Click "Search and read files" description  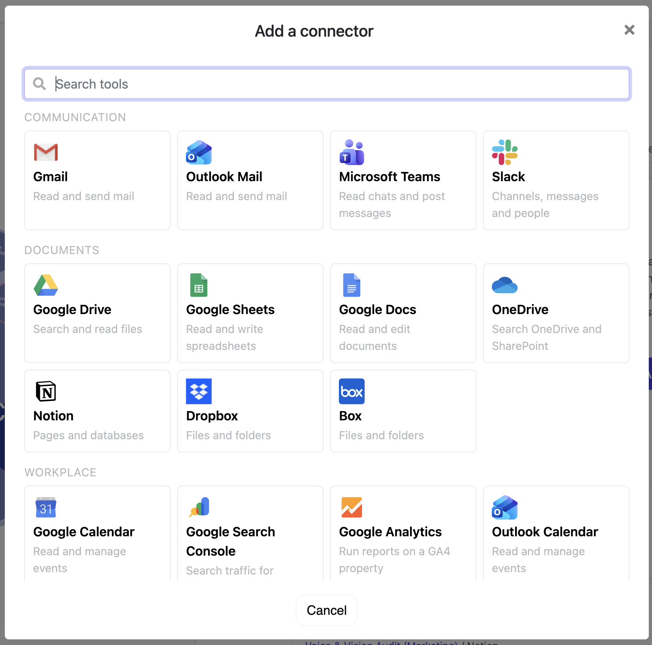point(88,329)
